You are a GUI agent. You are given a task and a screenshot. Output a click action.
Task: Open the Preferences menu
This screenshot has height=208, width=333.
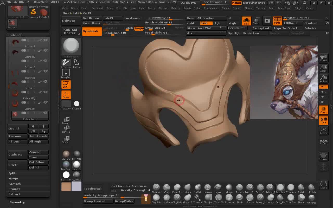[x=211, y=8]
